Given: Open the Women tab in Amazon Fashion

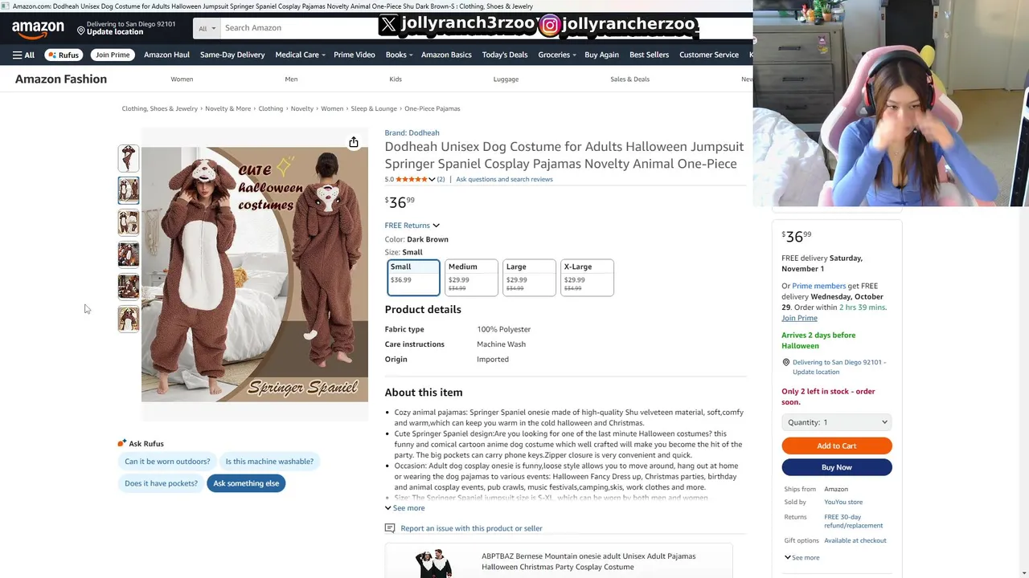Looking at the screenshot, I should 182,79.
